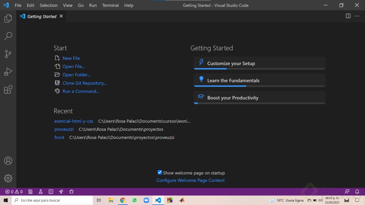Screen dimensions: 365x205
Task: Open Zoom from the taskbar
Action: click(146, 200)
